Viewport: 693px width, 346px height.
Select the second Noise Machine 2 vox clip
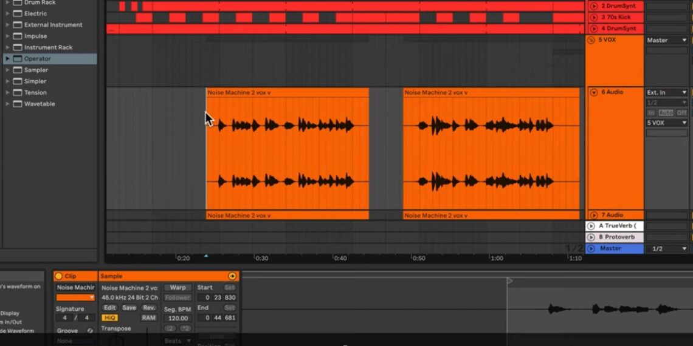(491, 152)
